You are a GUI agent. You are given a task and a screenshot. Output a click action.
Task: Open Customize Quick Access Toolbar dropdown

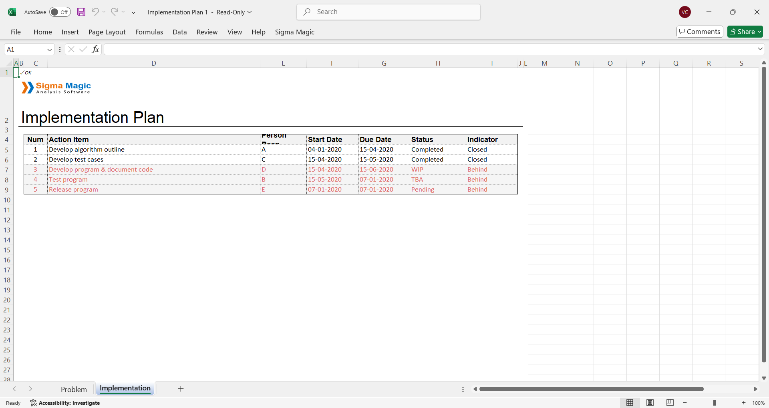(134, 12)
